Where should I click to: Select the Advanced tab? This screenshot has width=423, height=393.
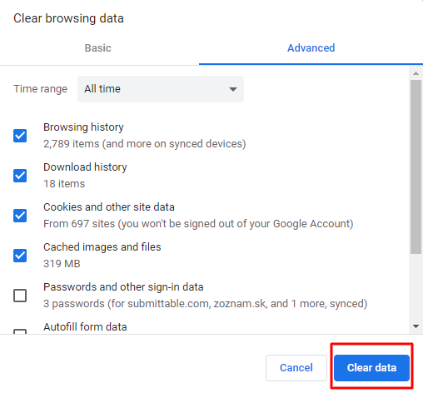click(311, 48)
